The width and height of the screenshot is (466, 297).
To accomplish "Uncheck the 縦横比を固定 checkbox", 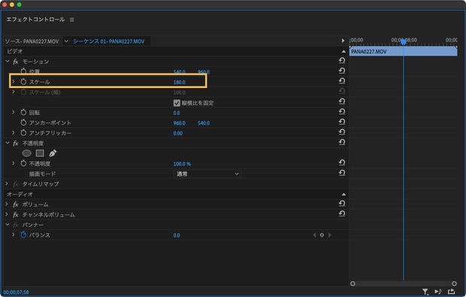I will click(177, 103).
